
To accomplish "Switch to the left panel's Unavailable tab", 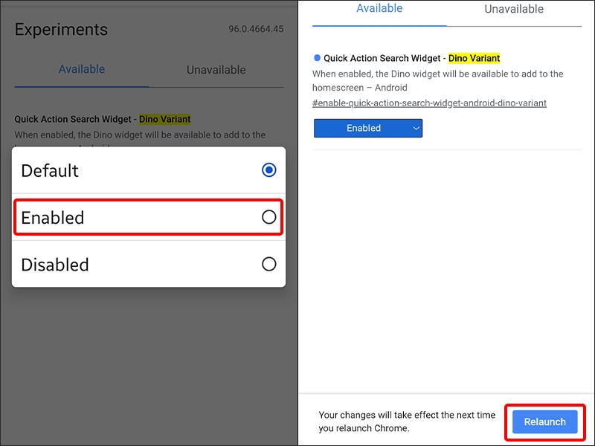I will 216,70.
